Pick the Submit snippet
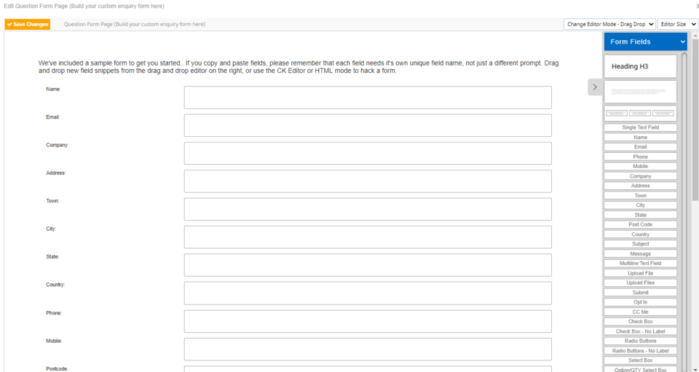Screen dimensions: 699x372 (641, 292)
